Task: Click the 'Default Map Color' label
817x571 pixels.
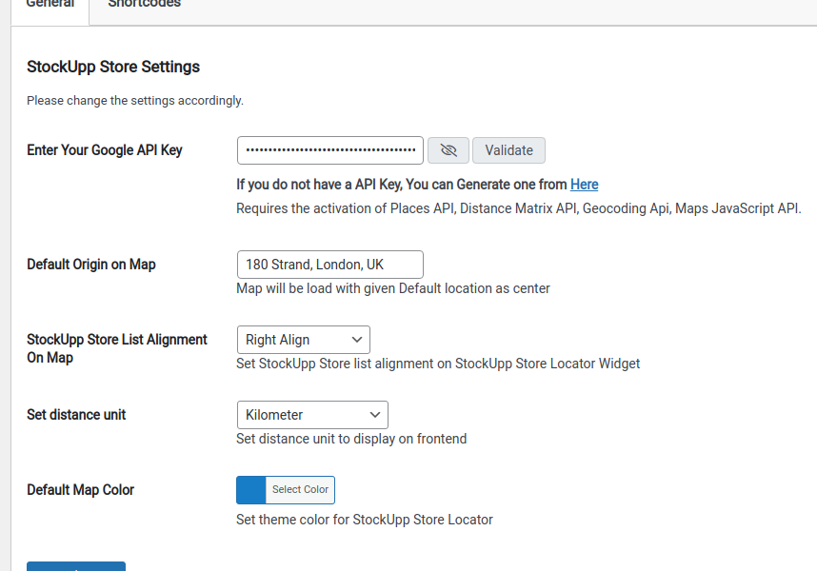Action: [x=81, y=490]
